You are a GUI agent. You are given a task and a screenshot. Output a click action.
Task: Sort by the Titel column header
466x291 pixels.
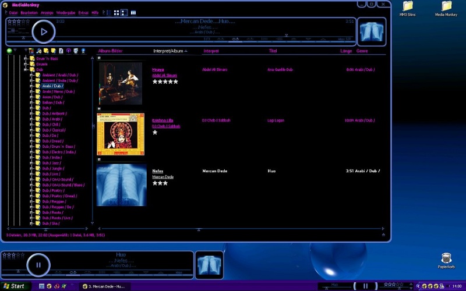273,51
